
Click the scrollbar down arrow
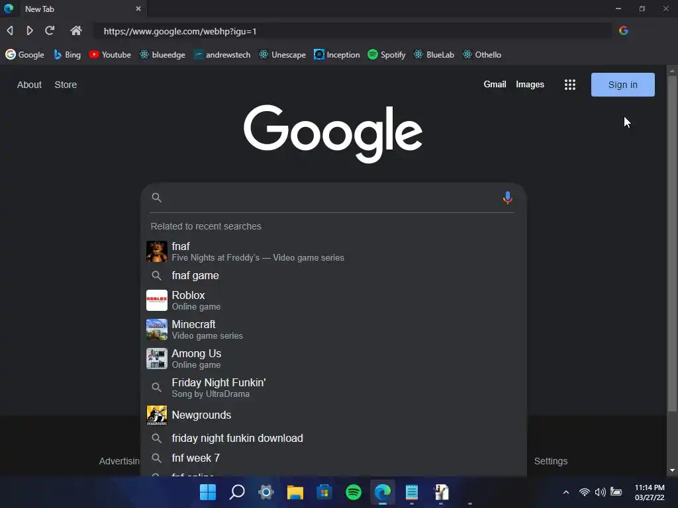[671, 470]
